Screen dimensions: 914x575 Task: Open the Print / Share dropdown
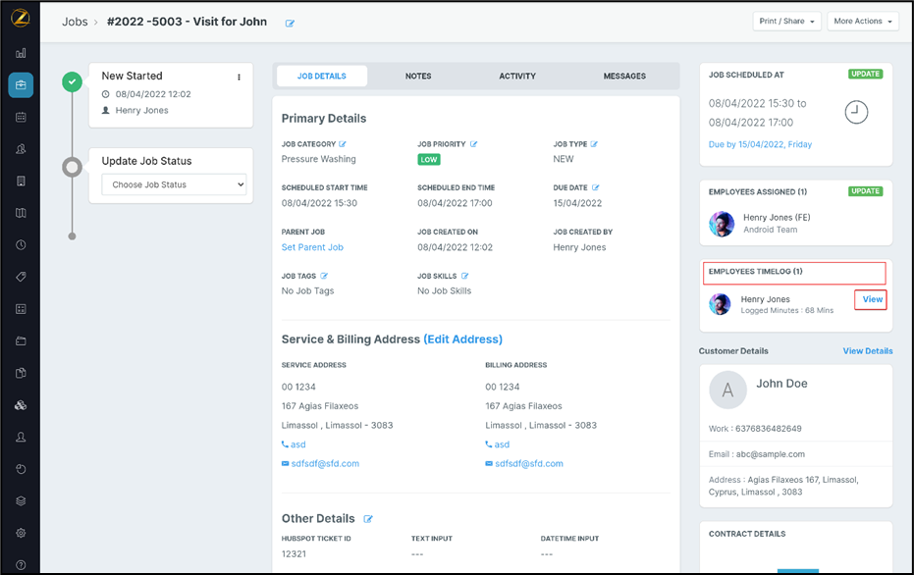click(786, 22)
